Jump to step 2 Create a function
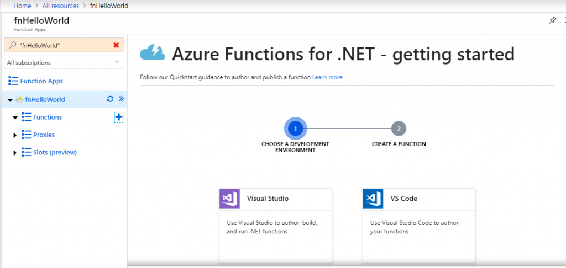This screenshot has width=566, height=268. pos(399,128)
